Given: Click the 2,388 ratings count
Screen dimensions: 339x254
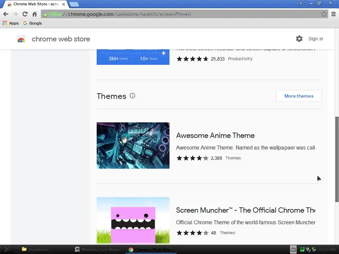Looking at the screenshot, I should click(217, 158).
